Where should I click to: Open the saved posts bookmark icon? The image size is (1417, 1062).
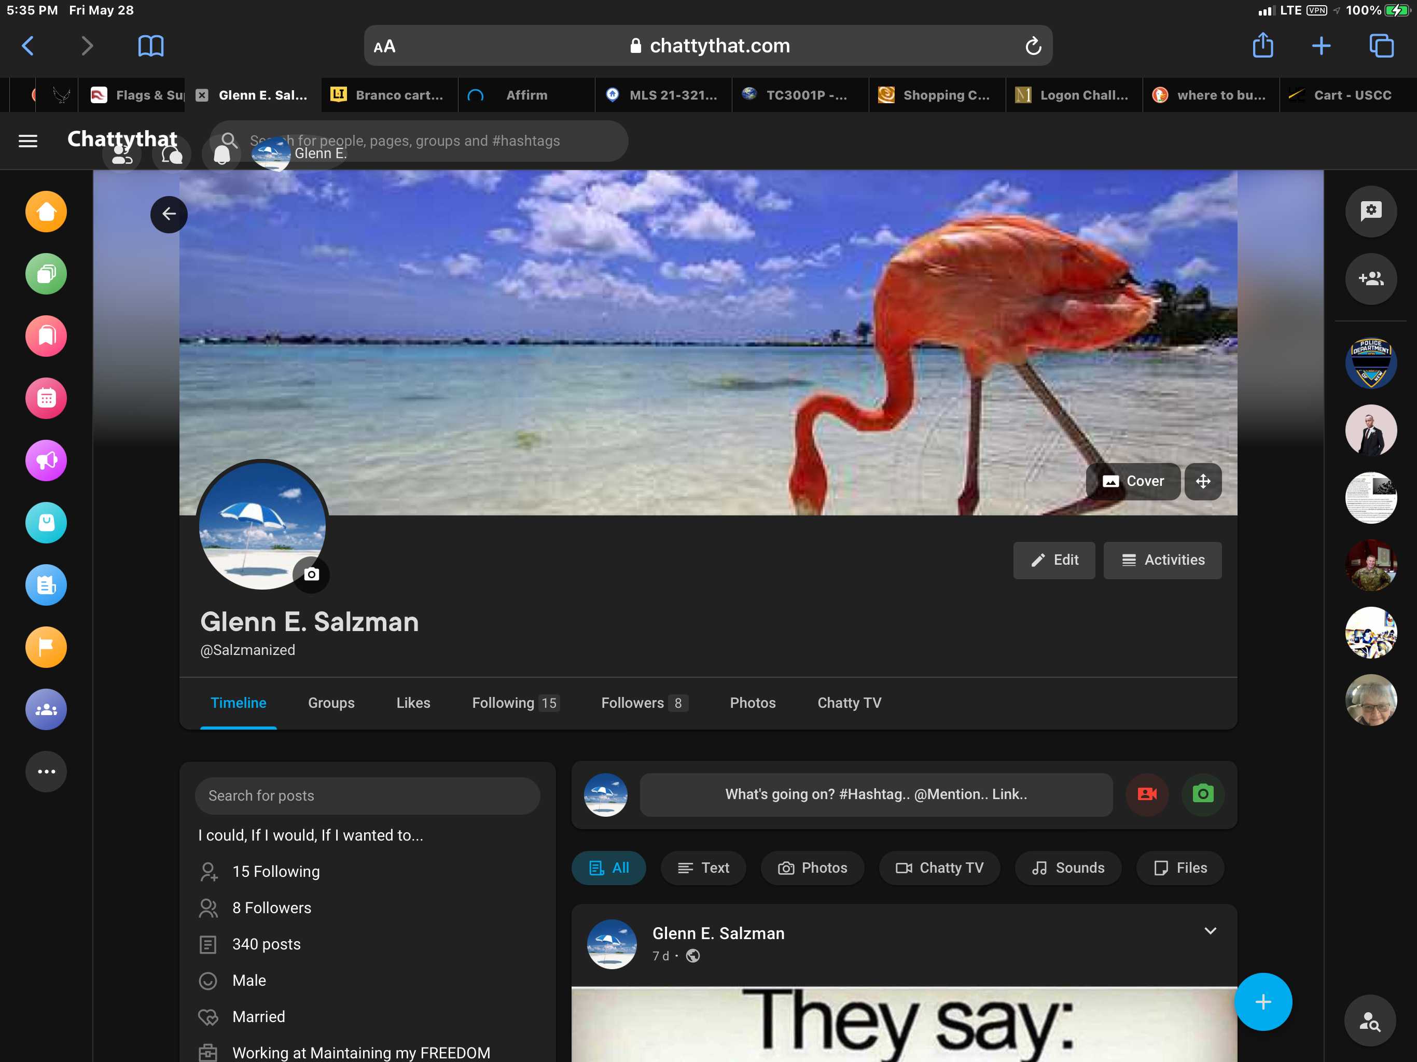coord(46,336)
